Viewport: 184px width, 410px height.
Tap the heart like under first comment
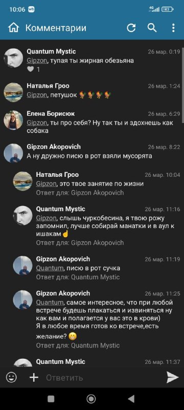click(31, 69)
